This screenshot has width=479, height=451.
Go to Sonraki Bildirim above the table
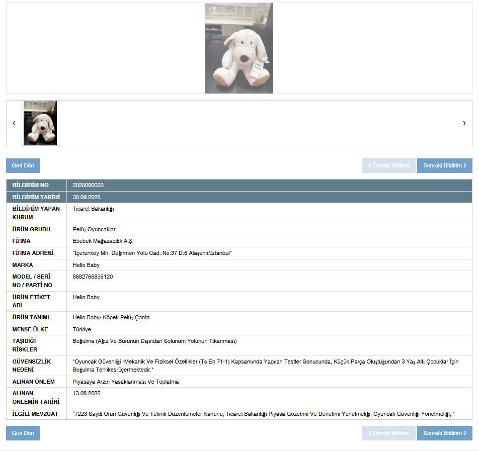click(444, 166)
